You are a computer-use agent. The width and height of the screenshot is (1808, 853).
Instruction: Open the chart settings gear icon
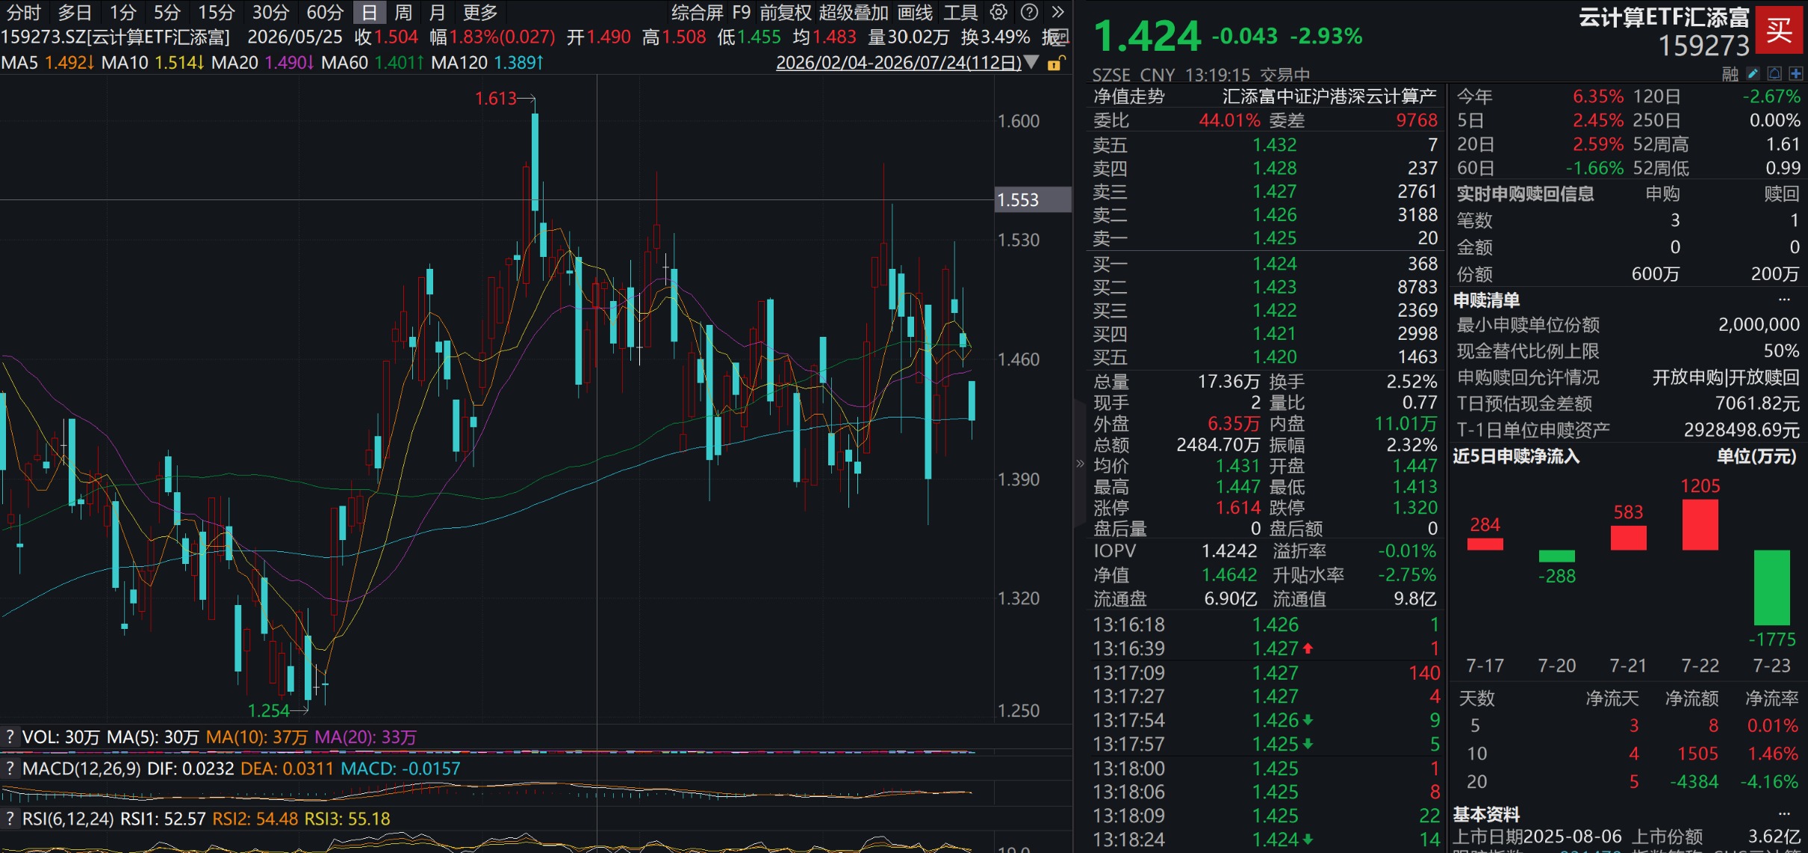tap(998, 12)
